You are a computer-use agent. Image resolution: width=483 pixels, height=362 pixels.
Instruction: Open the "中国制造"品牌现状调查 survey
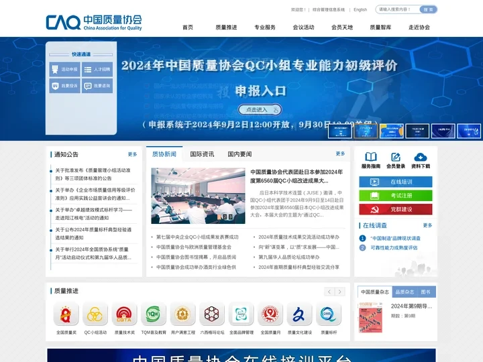[x=395, y=238]
